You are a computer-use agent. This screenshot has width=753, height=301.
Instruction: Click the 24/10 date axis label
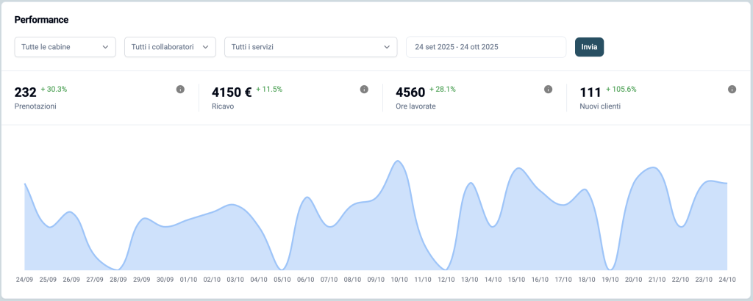pyautogui.click(x=727, y=280)
